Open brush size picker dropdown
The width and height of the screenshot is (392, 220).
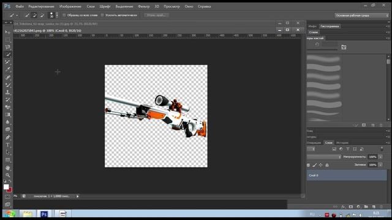[57, 15]
